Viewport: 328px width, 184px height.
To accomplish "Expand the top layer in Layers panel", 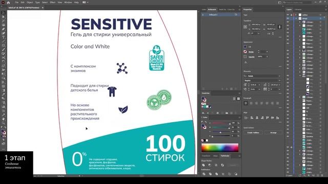I will [296, 15].
